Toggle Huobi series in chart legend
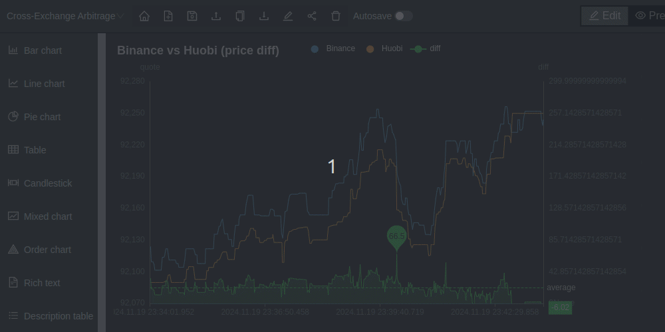The image size is (665, 332). pos(384,48)
